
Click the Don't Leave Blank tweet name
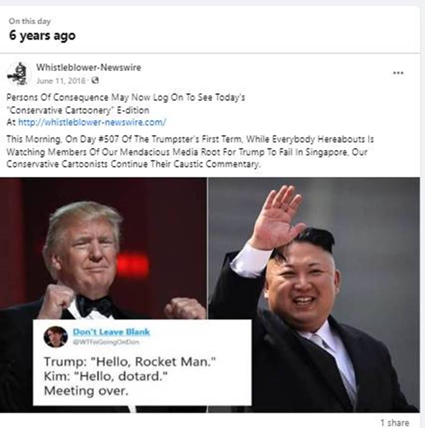coord(112,332)
